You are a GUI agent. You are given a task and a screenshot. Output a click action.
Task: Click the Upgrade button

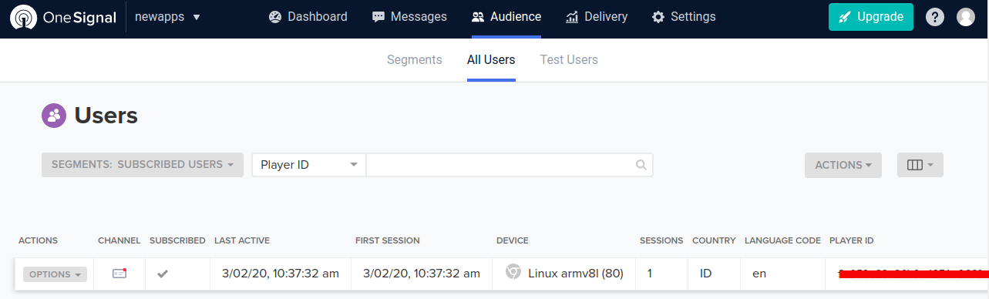click(871, 17)
